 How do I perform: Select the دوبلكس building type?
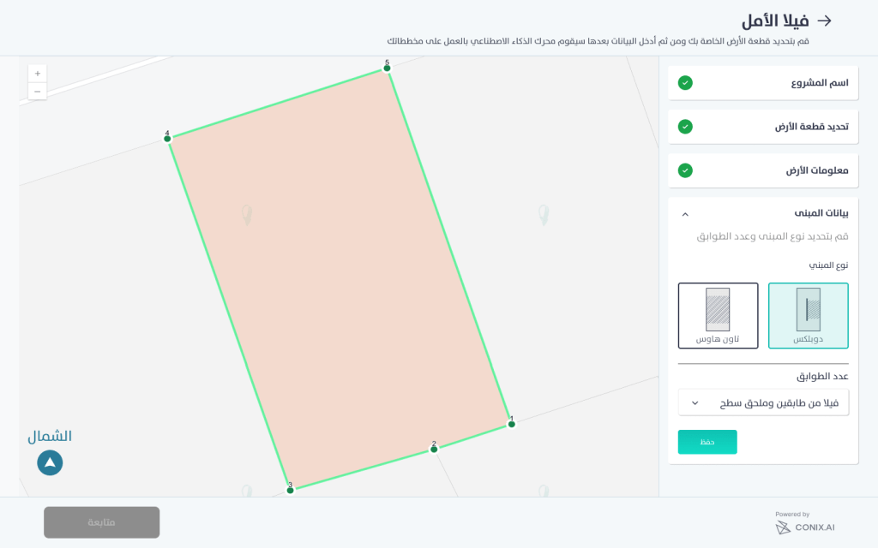809,315
